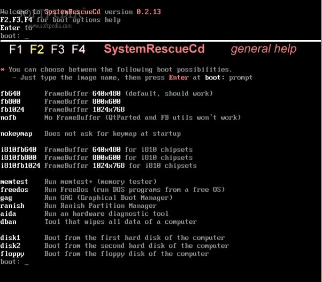Select the F1 help page label
Viewport: 322px width, 282px height.
coord(16,50)
